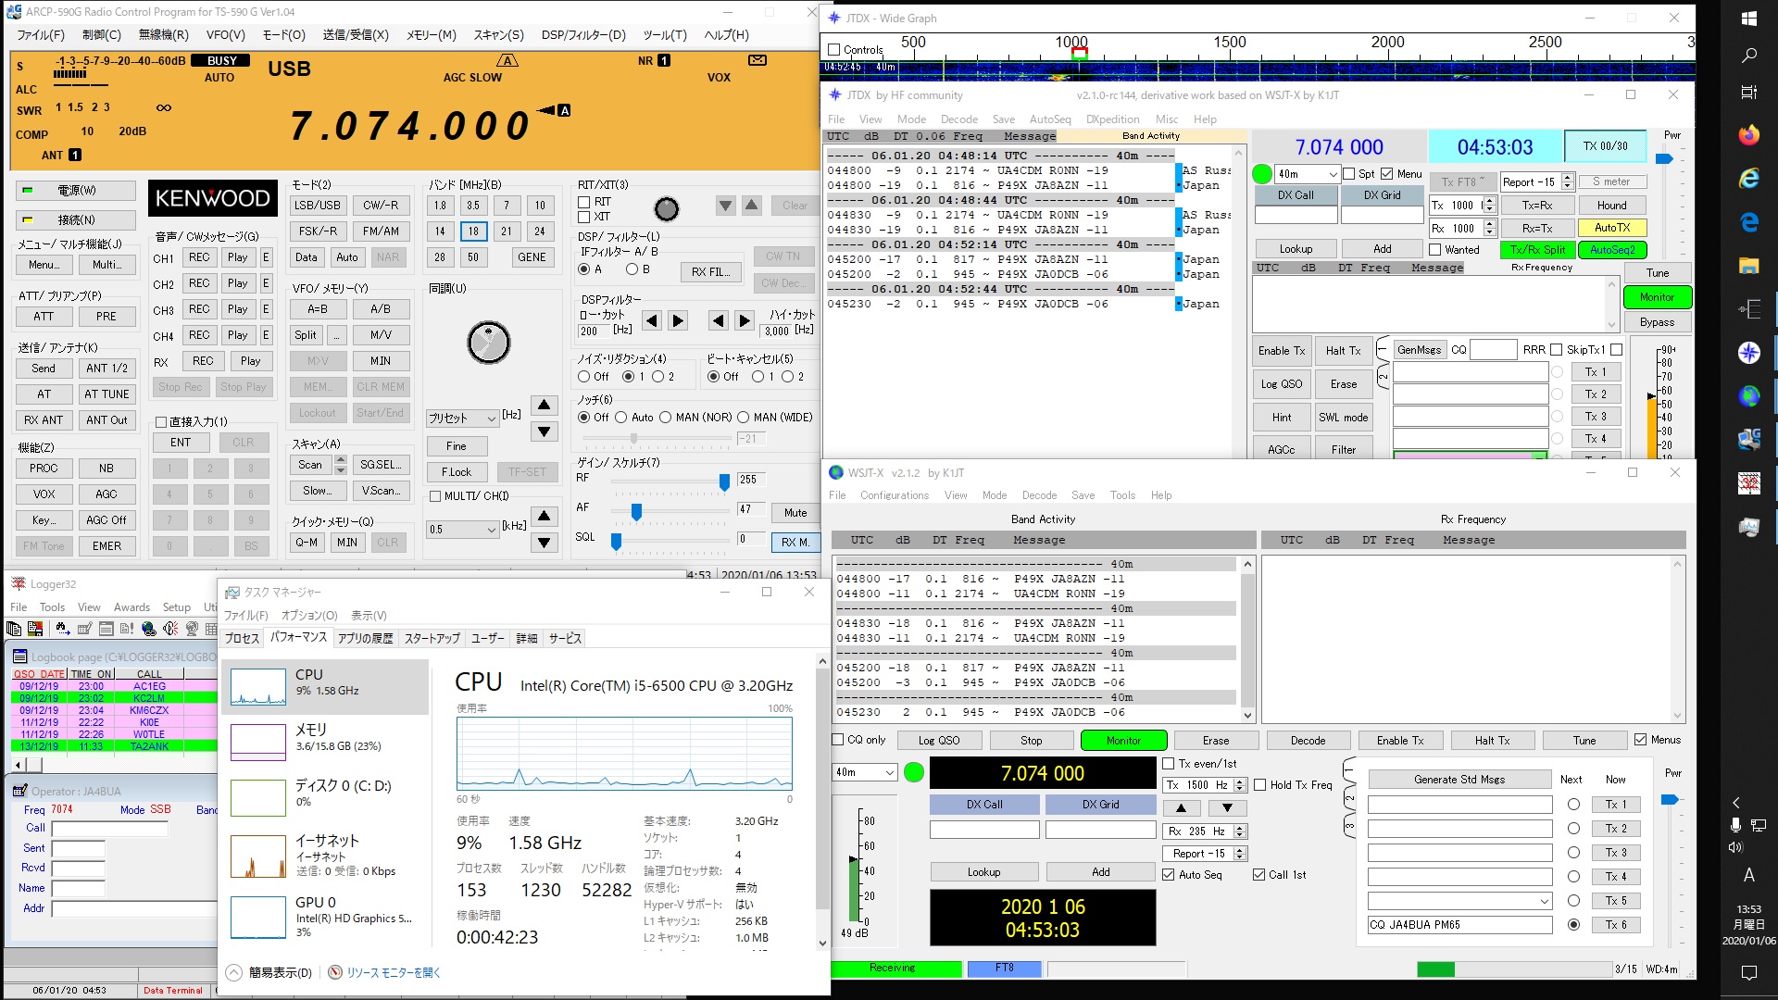Click Enable Tx in WSJT-X
Viewport: 1778px width, 1000px height.
[x=1399, y=741]
